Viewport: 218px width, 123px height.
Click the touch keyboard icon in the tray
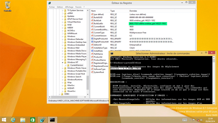(x=184, y=120)
